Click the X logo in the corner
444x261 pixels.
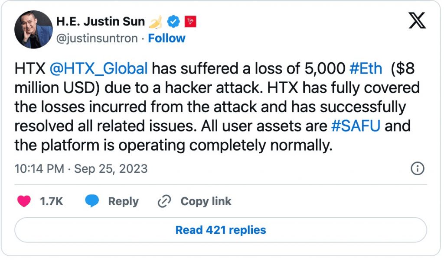(417, 20)
